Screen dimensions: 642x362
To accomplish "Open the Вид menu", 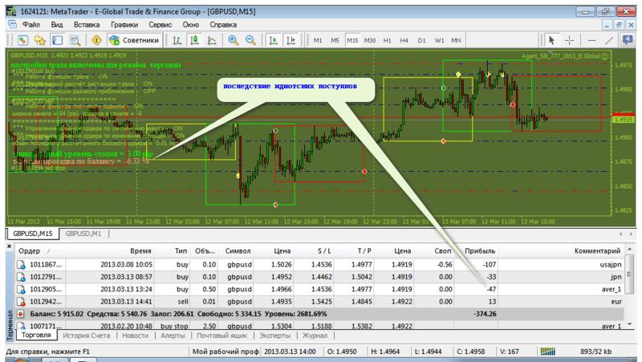I will 57,25.
